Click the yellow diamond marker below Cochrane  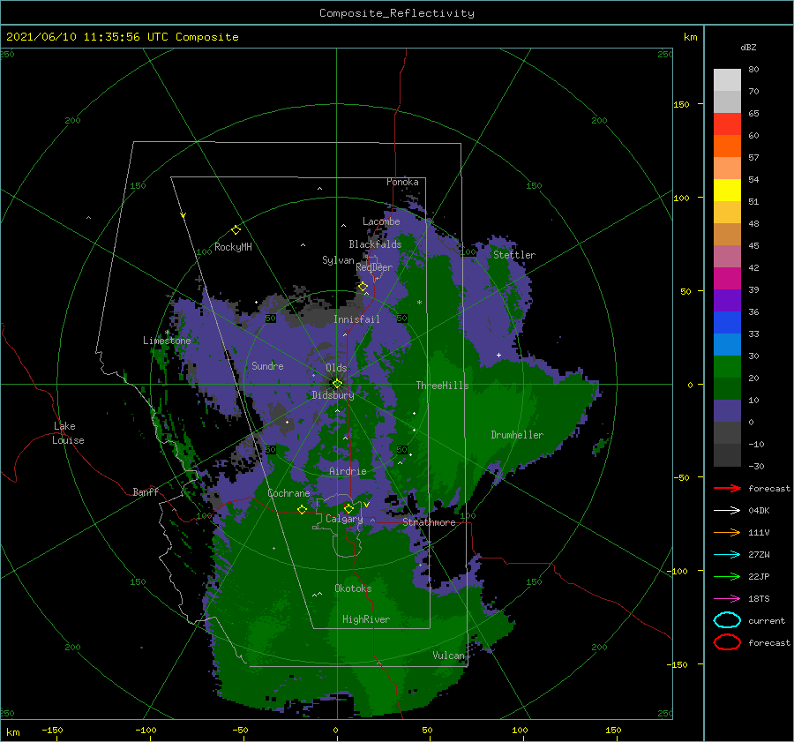302,509
